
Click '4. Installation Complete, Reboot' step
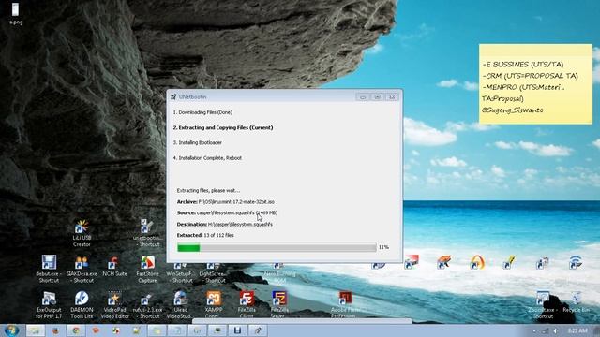click(207, 158)
